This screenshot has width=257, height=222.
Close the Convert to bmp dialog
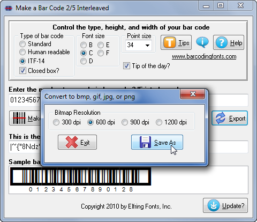193,94
